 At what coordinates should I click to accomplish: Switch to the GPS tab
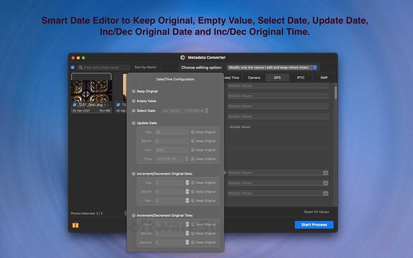pyautogui.click(x=277, y=77)
